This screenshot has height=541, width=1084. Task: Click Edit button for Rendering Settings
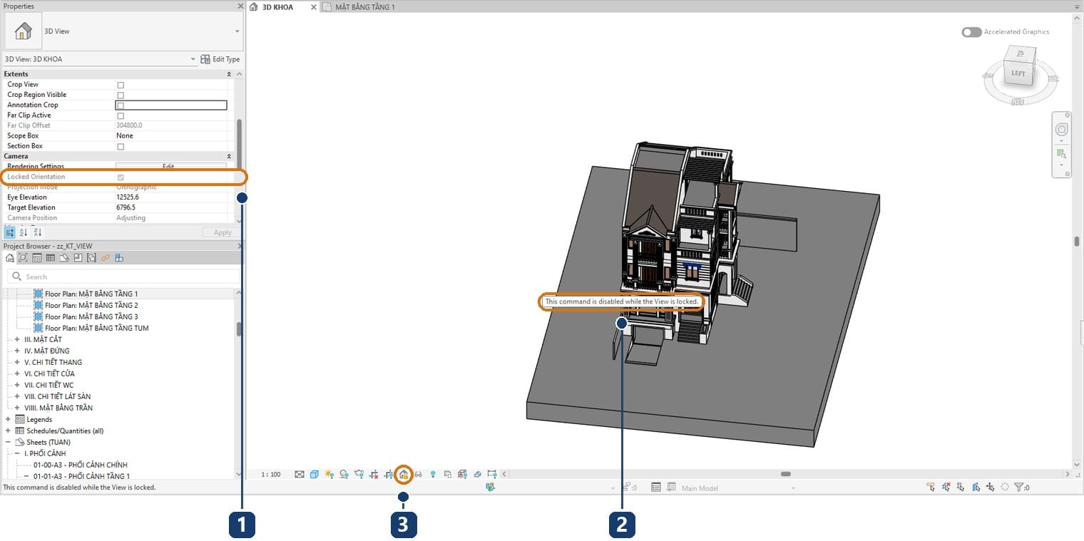[x=170, y=167]
